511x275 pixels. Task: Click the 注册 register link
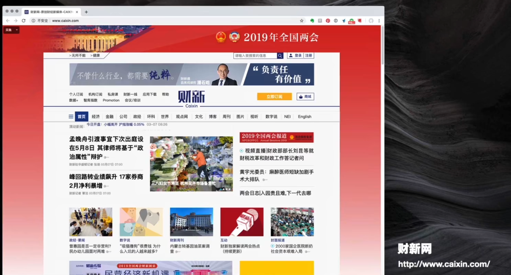(309, 56)
